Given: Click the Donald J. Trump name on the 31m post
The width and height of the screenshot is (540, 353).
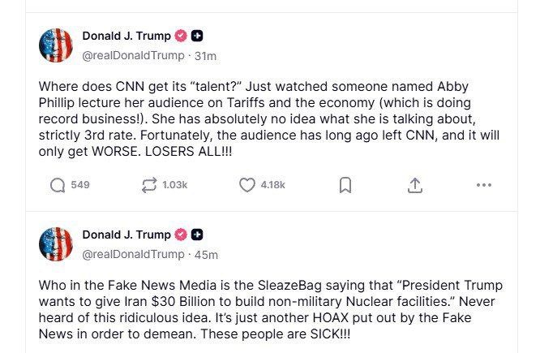Looking at the screenshot, I should pyautogui.click(x=126, y=36).
